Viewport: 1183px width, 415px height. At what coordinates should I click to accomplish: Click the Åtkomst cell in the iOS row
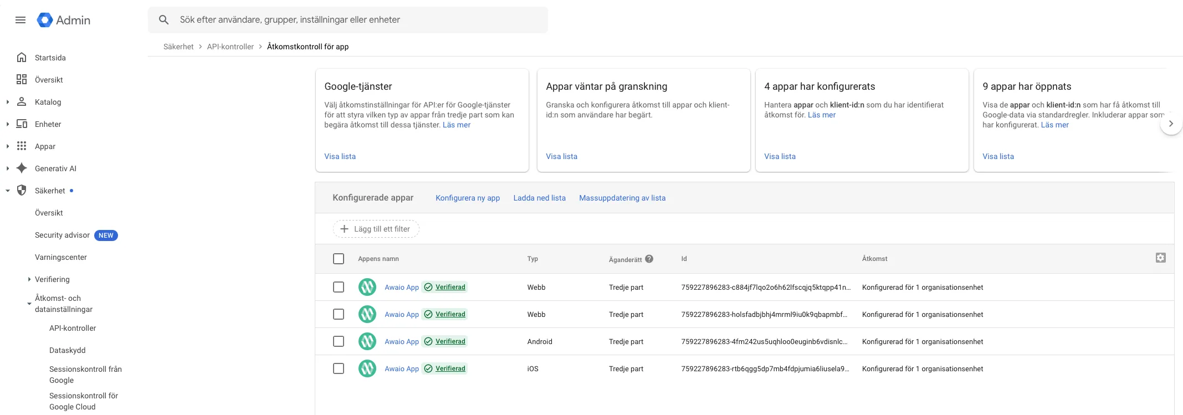[923, 368]
